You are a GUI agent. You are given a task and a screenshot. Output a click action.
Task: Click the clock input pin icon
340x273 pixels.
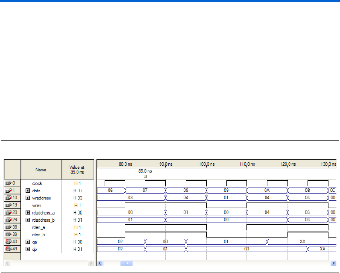(9, 183)
